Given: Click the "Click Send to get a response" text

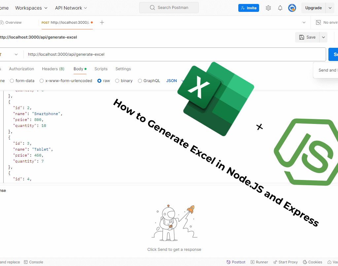Looking at the screenshot, I should tap(174, 250).
